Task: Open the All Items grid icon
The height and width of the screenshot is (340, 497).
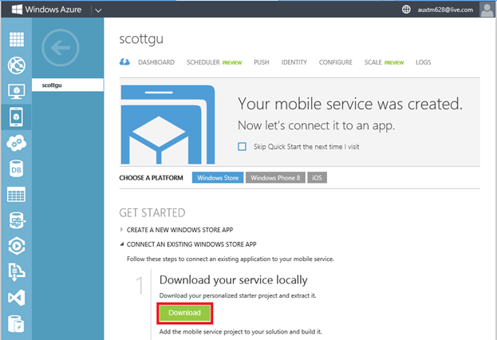Action: point(16,39)
